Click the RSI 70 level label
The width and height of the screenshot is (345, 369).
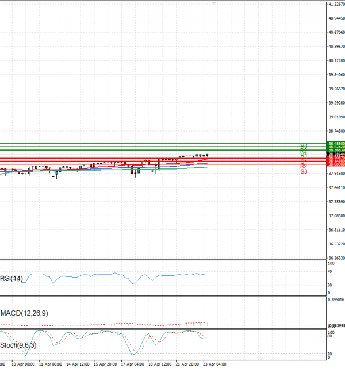(x=329, y=271)
